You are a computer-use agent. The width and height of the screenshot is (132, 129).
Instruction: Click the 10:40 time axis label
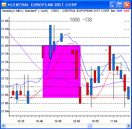click(x=39, y=121)
